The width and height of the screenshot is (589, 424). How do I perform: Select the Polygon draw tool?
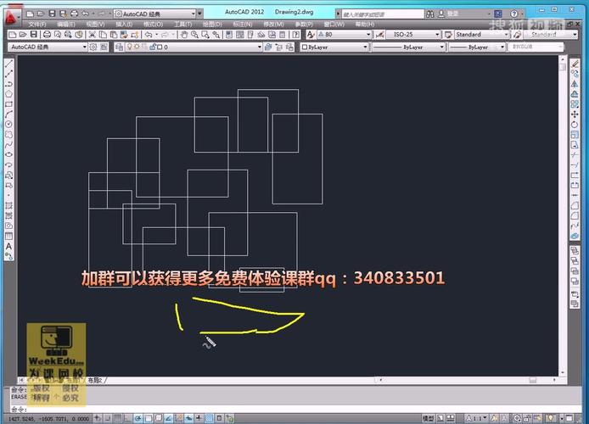pos(9,94)
